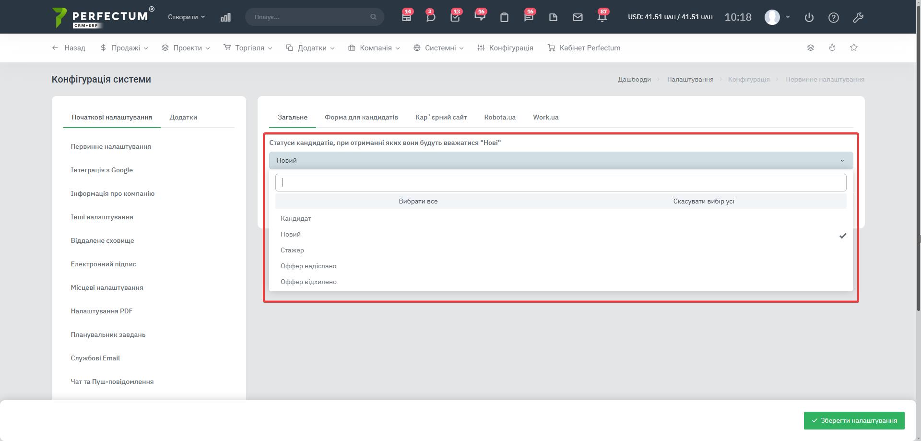
Task: Open Інтеграція з Google settings
Action: coord(102,170)
